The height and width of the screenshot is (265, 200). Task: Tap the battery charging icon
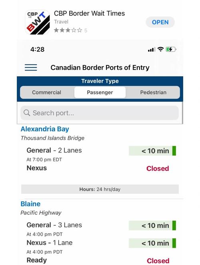click(x=171, y=49)
